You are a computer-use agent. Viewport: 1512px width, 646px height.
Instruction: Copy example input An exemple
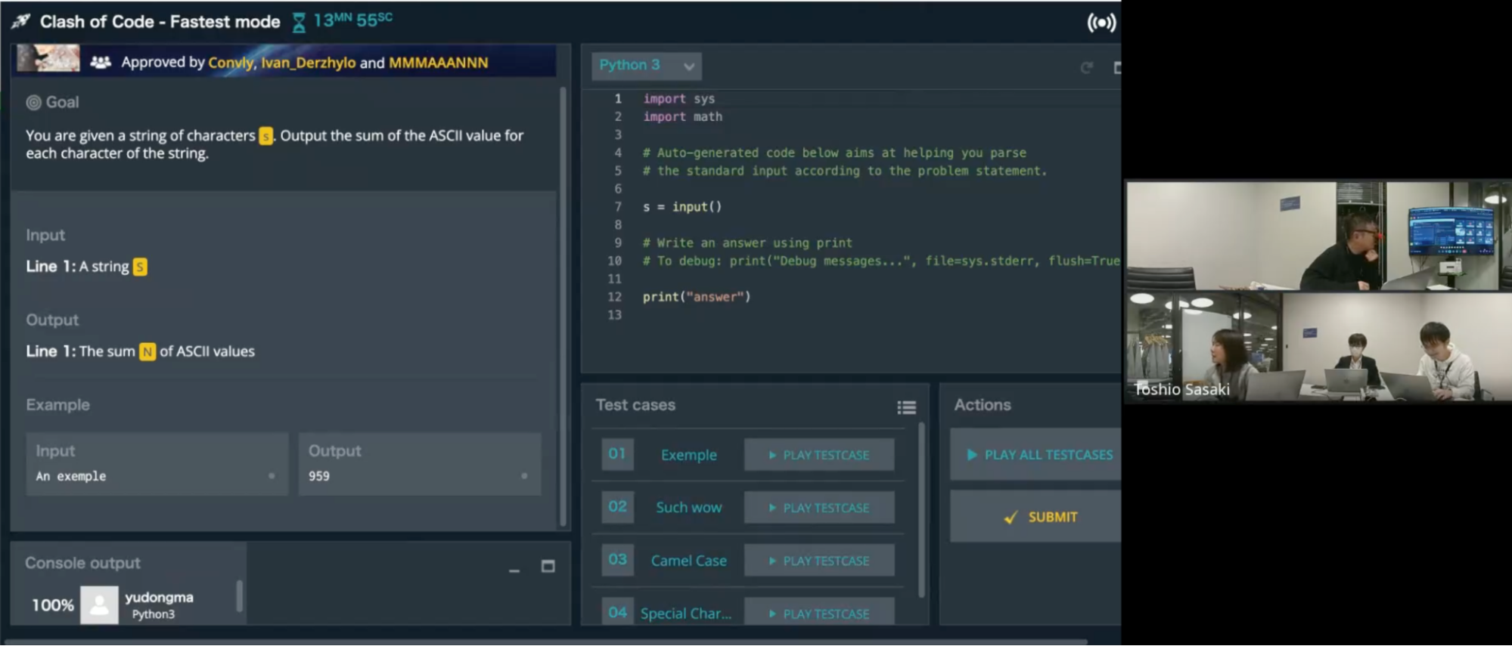[x=272, y=476]
